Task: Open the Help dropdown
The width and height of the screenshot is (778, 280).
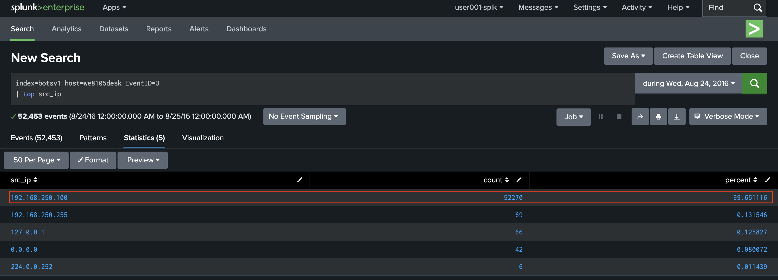Action: coord(678,7)
